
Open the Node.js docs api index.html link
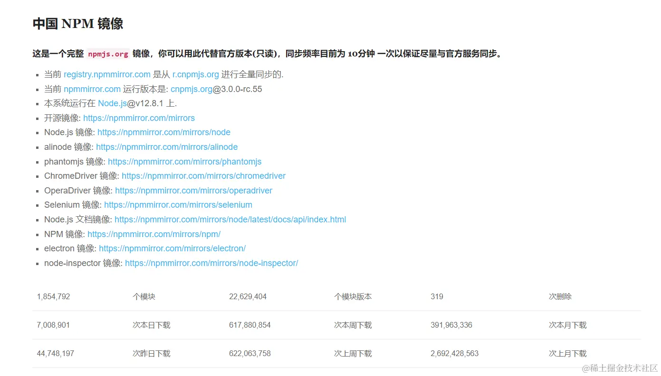tap(230, 220)
